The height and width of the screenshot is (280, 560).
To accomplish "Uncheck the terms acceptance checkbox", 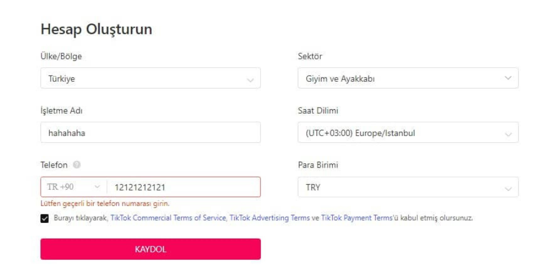I will click(x=45, y=218).
